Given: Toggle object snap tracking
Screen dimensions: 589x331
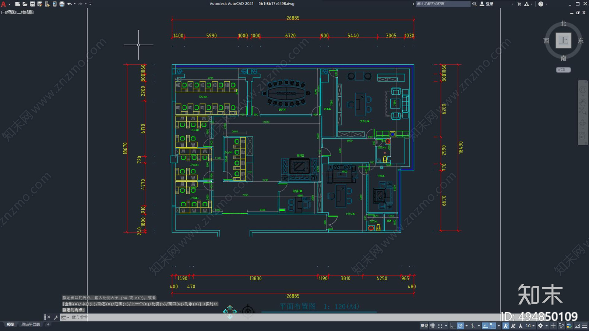Looking at the screenshot, I should point(485,326).
